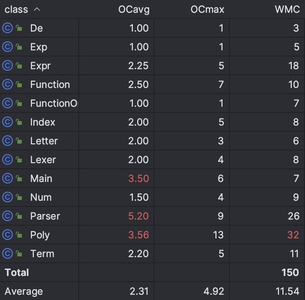This screenshot has width=305, height=300.
Task: Sort by the OCavg column header
Action: coord(134,9)
